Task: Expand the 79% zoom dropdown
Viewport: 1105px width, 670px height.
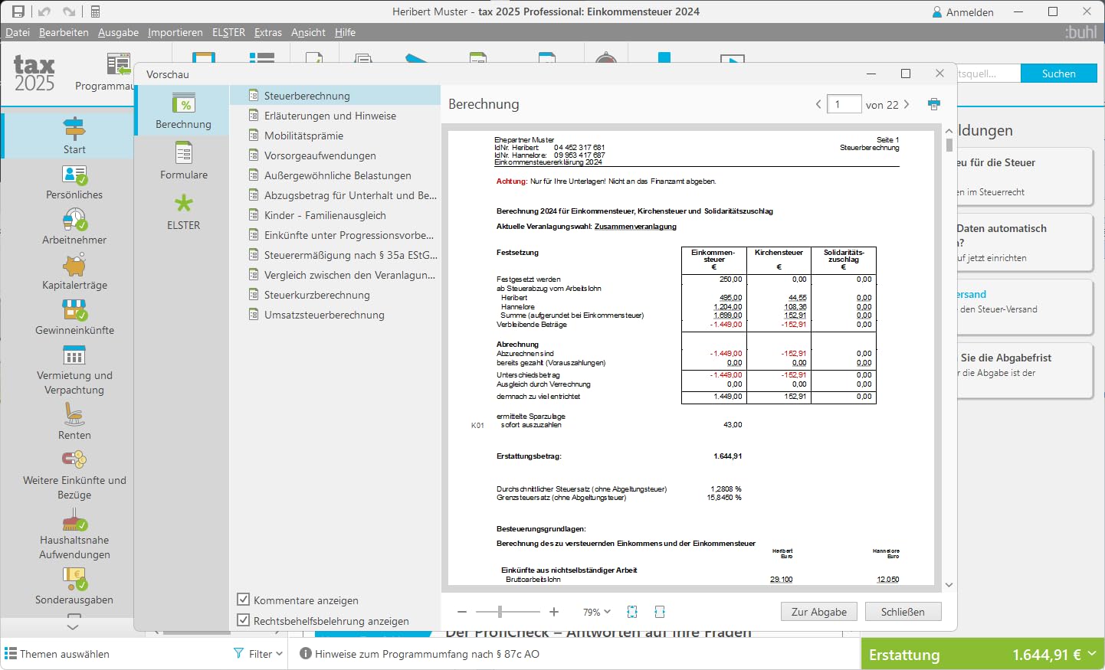Action: tap(597, 612)
